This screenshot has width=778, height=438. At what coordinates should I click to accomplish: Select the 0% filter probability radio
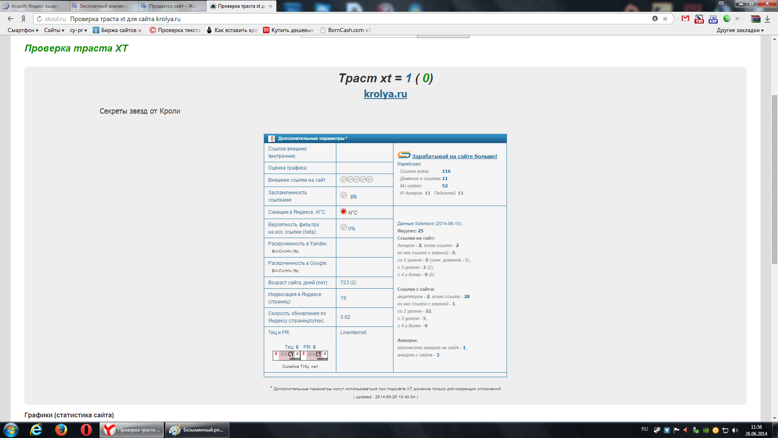(x=344, y=228)
